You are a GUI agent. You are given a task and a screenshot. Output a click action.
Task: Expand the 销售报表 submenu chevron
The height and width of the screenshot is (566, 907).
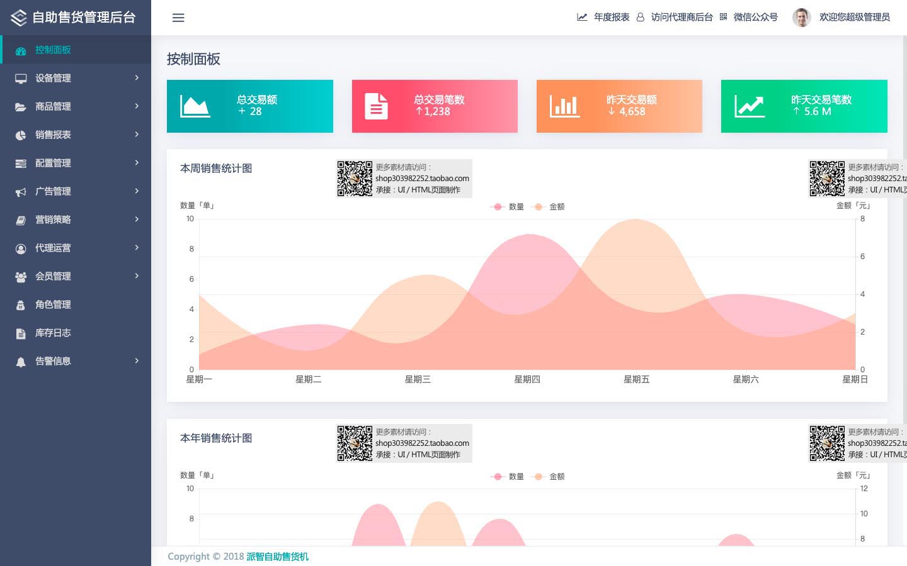[x=137, y=135]
